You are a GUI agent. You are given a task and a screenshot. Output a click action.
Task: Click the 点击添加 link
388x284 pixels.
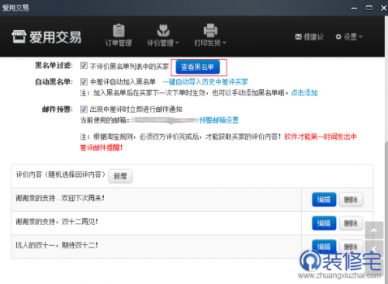coord(304,92)
